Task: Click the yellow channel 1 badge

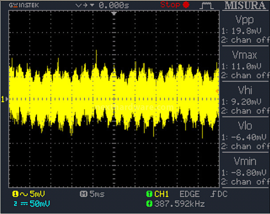Action: click(x=16, y=194)
